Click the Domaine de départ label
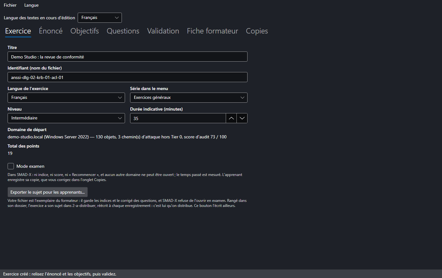Screen dimensions: 442x278 pyautogui.click(x=27, y=130)
